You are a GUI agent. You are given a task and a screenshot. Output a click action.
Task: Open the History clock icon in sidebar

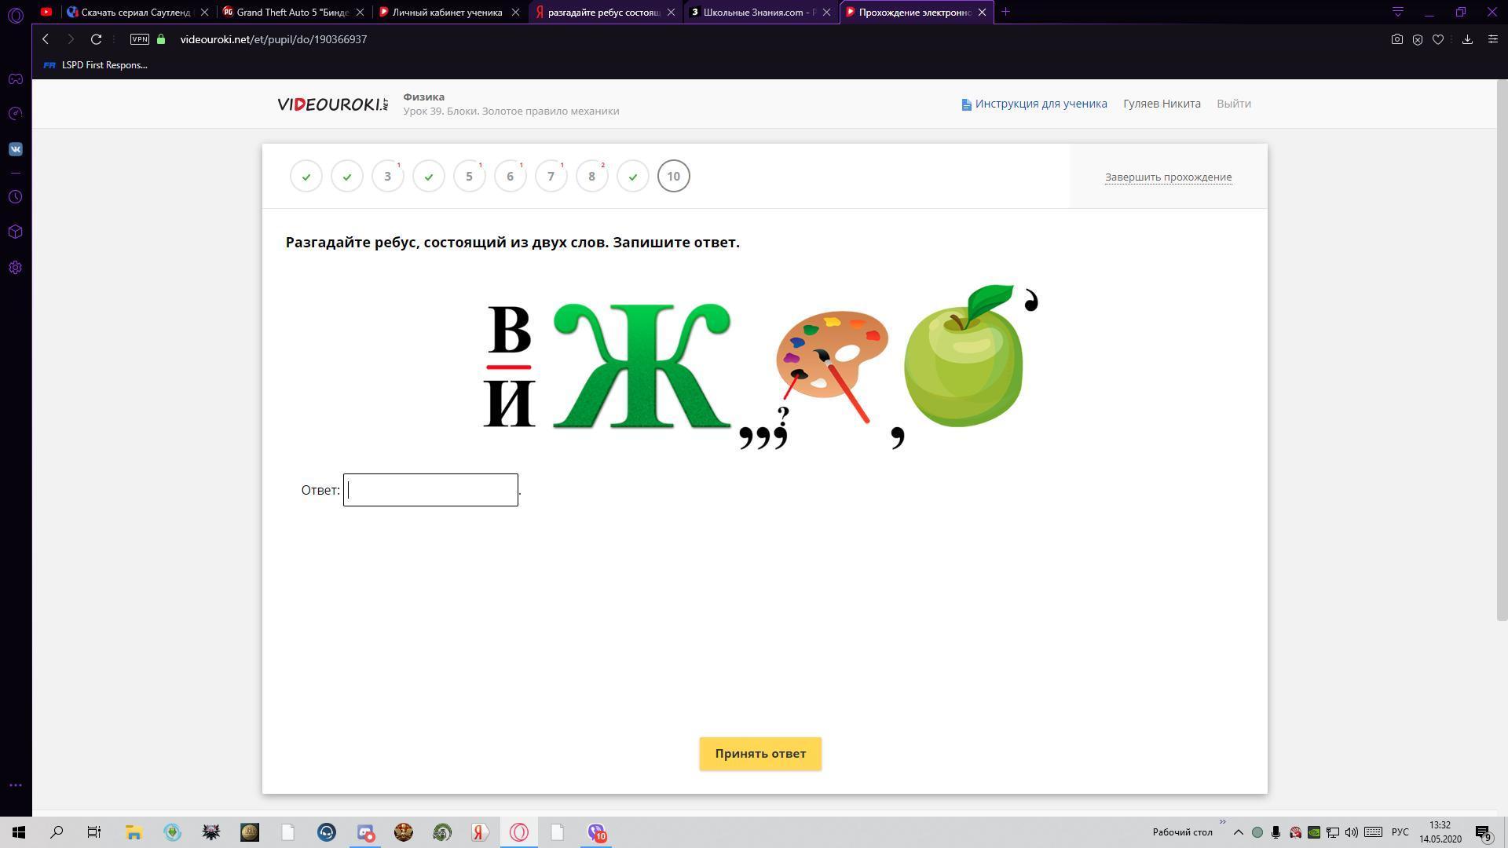click(x=16, y=197)
